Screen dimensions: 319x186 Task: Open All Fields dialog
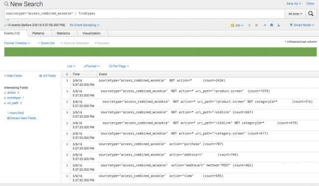click(47, 76)
